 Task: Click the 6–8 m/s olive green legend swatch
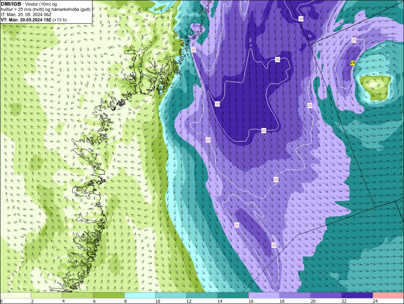click(109, 295)
